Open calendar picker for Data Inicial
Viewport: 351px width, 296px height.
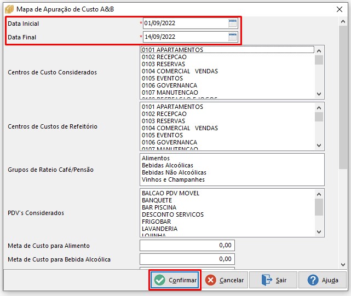[x=233, y=23]
